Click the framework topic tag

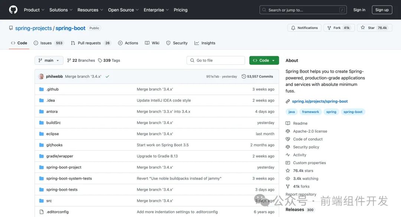(310, 112)
